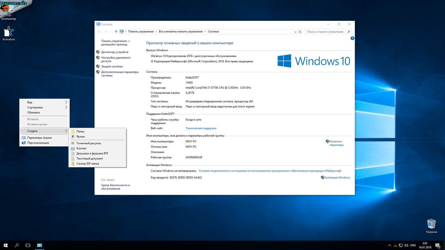The width and height of the screenshot is (445, 250).
Task: Open the volume speaker tray icon
Action: click(406, 246)
